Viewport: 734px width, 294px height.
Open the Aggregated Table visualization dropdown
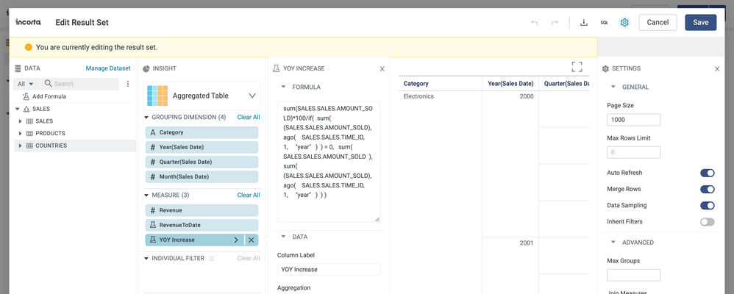click(252, 96)
